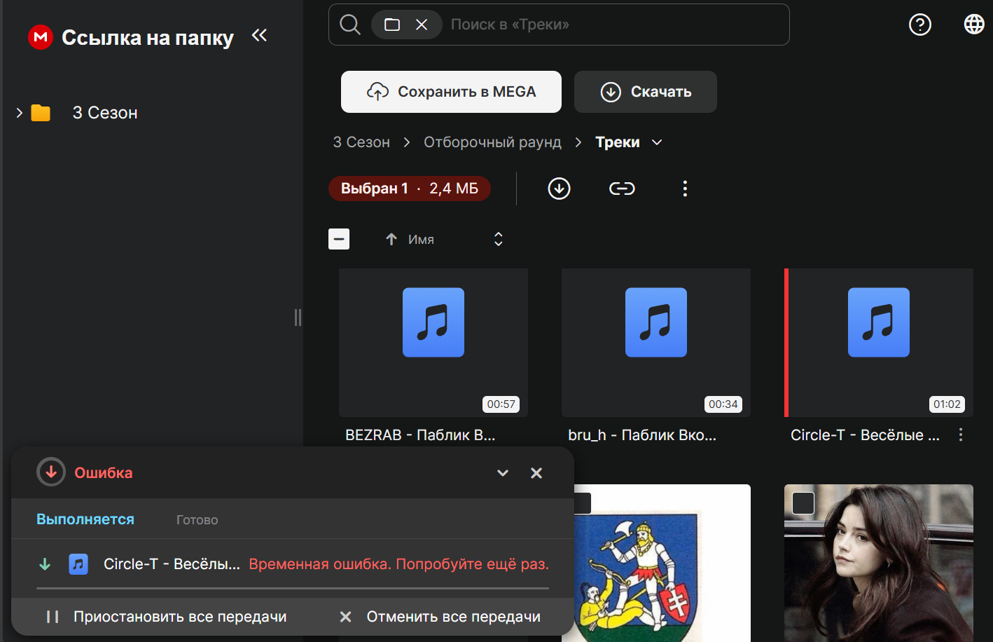993x642 pixels.
Task: Click the red MEGA logo
Action: [41, 37]
